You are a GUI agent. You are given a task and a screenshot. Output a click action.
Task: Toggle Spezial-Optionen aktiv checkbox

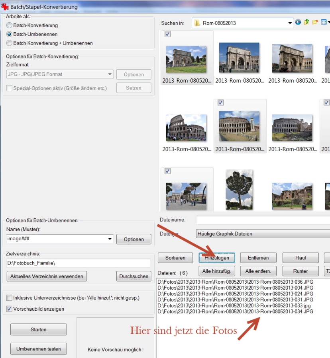(x=9, y=88)
